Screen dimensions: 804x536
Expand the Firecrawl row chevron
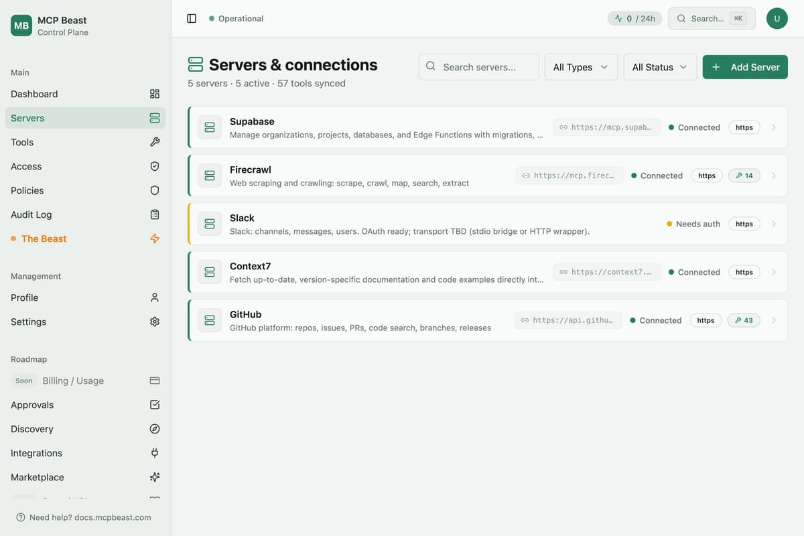[x=774, y=176]
